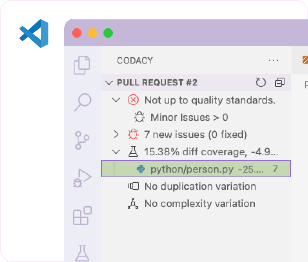Image resolution: width=308 pixels, height=262 pixels.
Task: Select 'Minor Issues > 0' row
Action: click(196, 117)
